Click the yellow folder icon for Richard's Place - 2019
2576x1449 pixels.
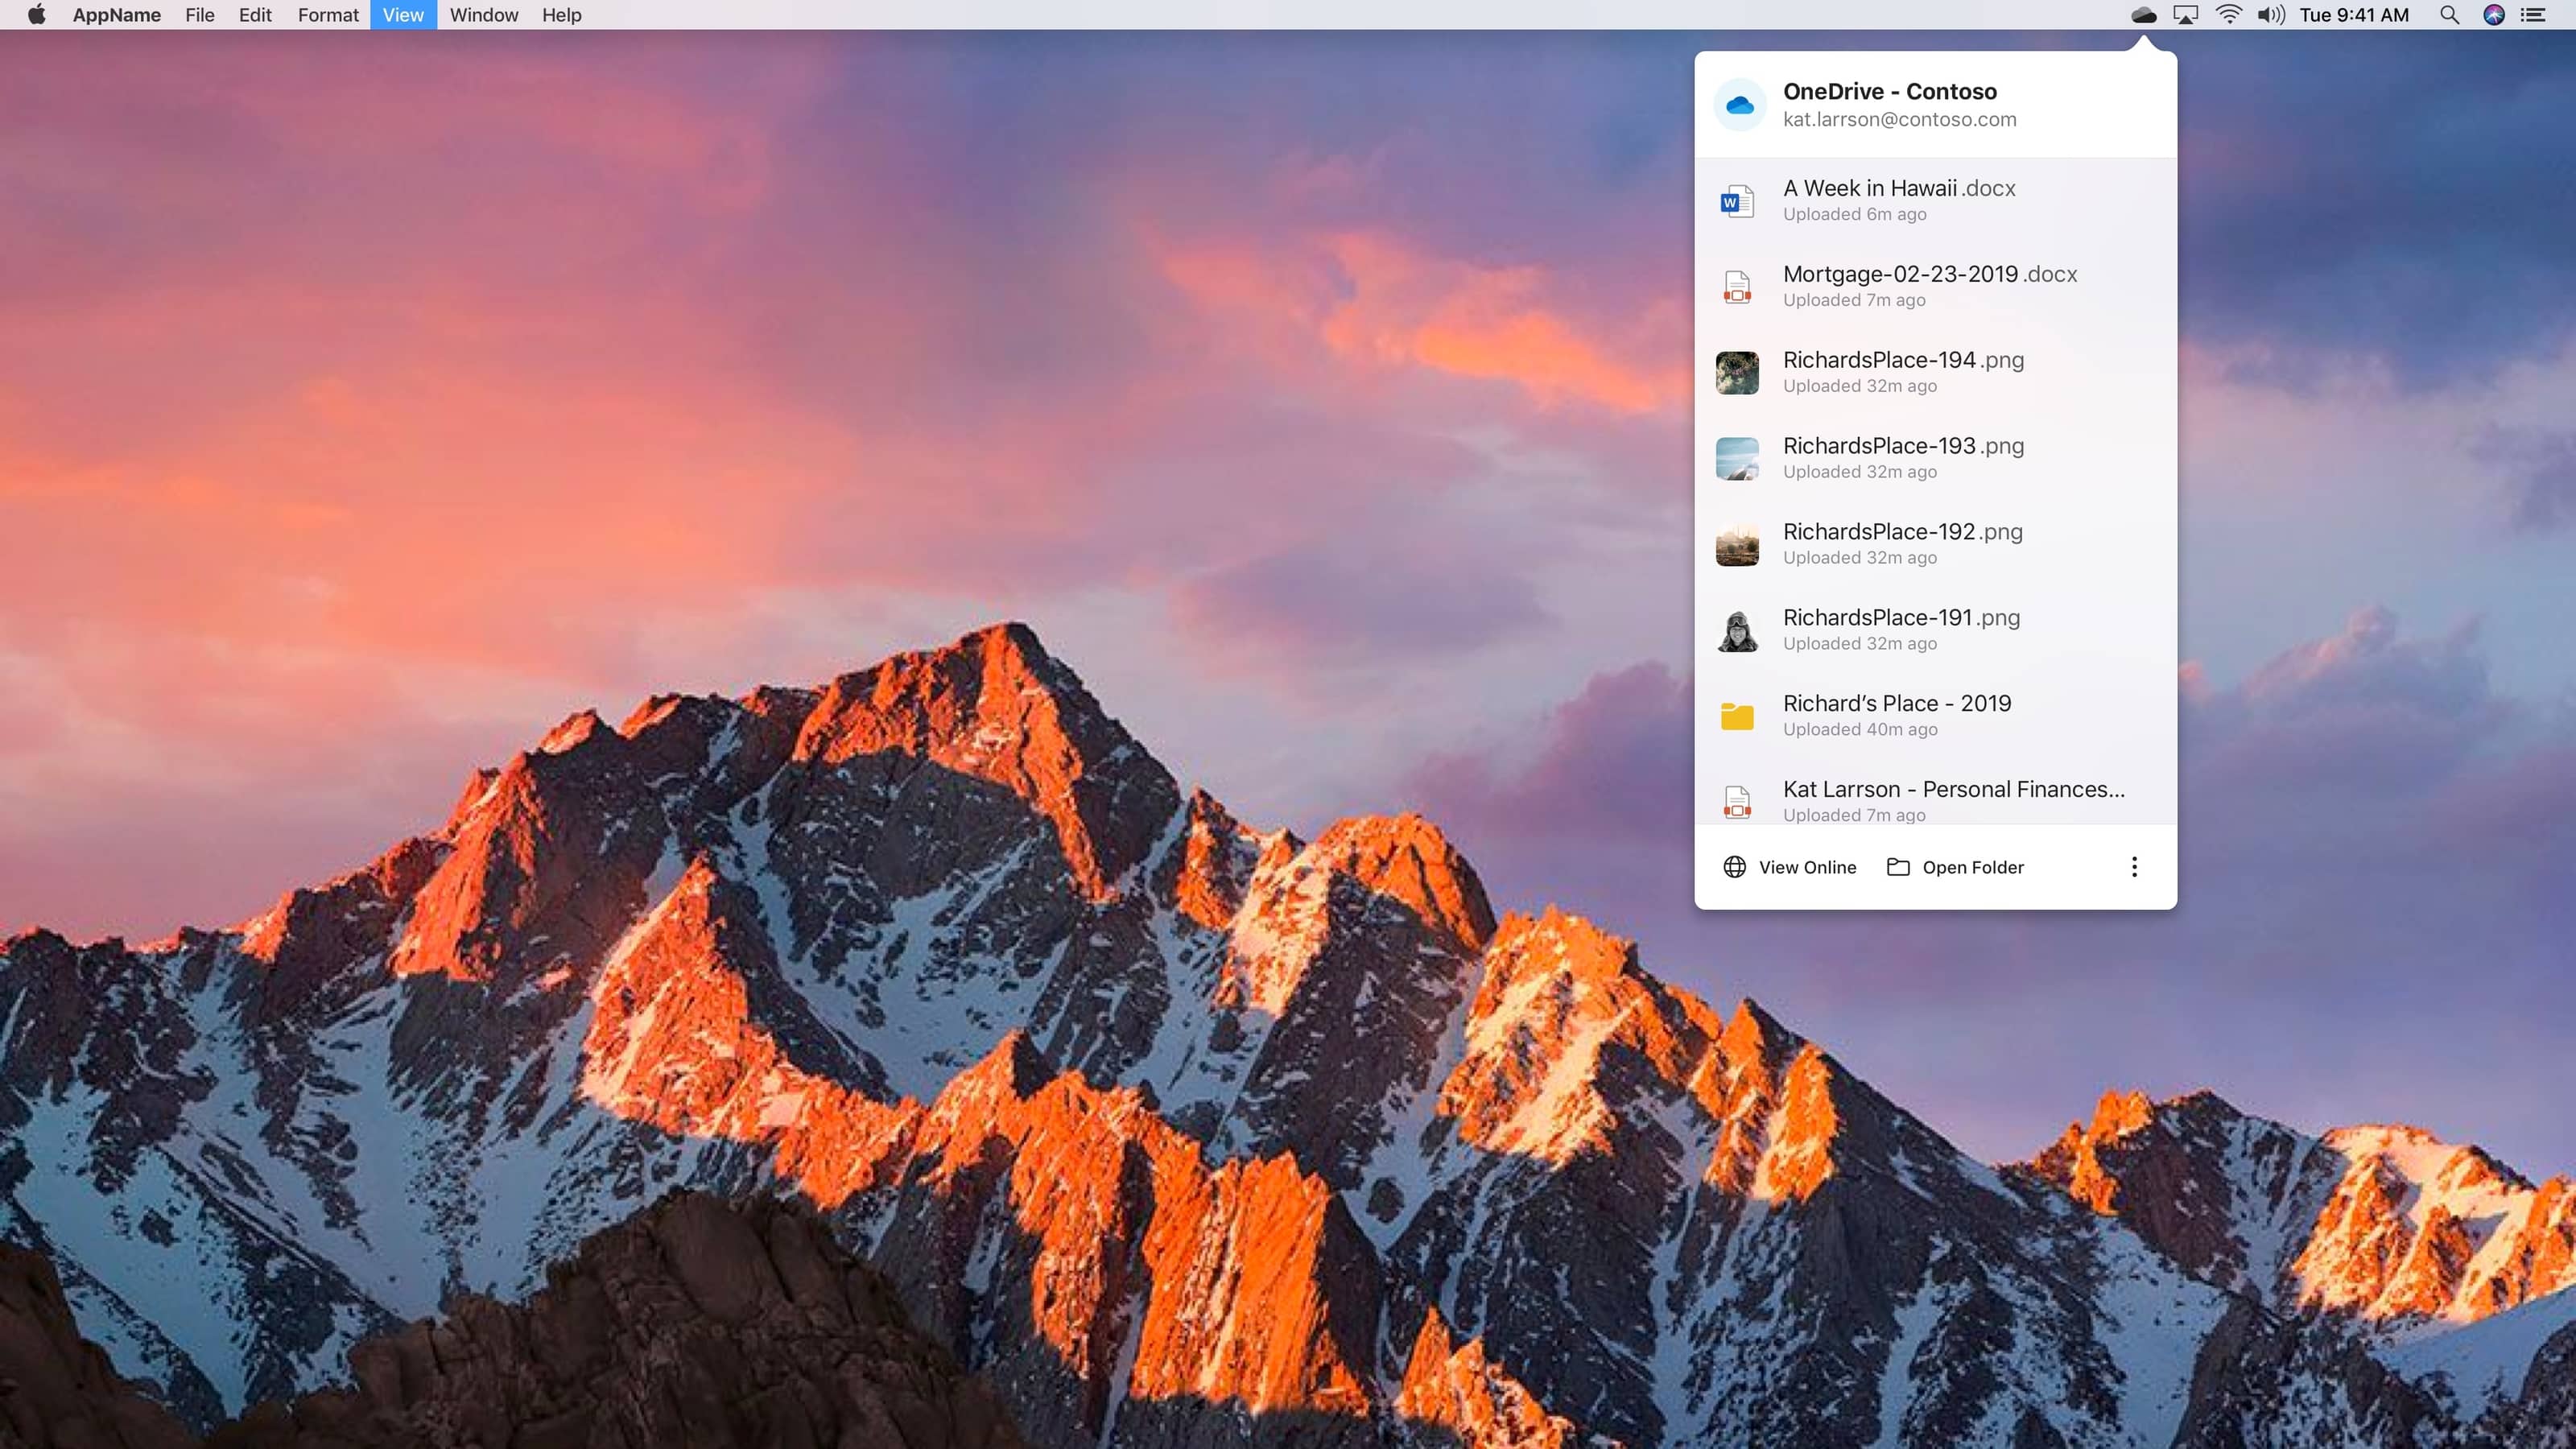coord(1737,716)
